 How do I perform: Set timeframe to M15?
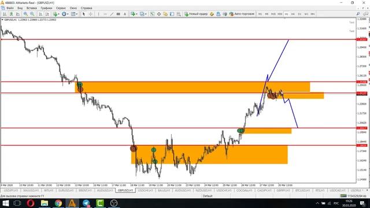tap(273, 14)
